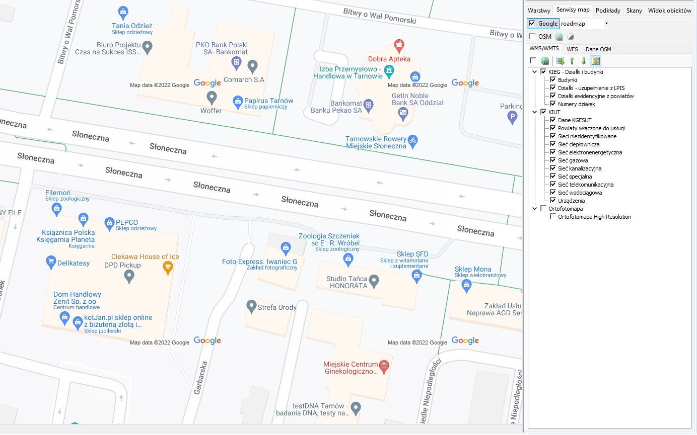Click Miejskie Centrum Ginekologiczno red marker

click(x=384, y=365)
